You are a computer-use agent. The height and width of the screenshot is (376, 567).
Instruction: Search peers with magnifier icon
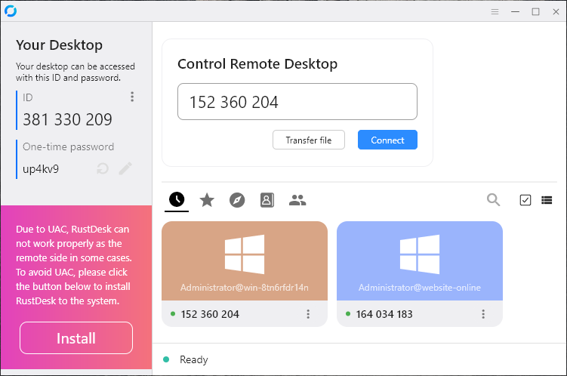[493, 199]
